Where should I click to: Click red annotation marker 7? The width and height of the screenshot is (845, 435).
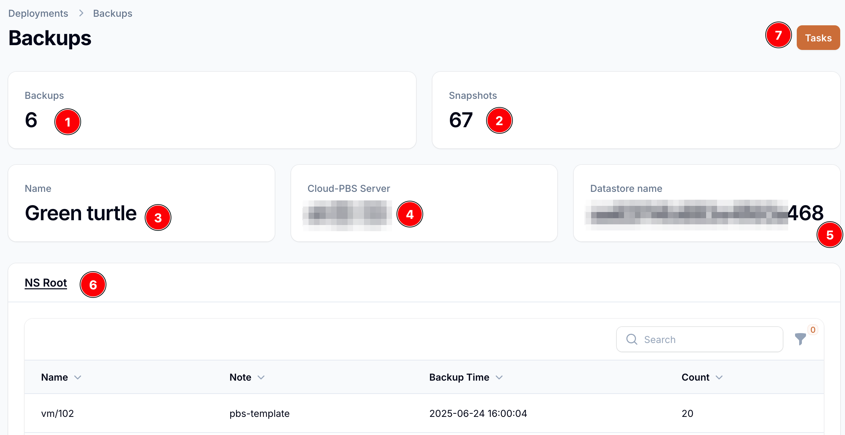point(778,35)
